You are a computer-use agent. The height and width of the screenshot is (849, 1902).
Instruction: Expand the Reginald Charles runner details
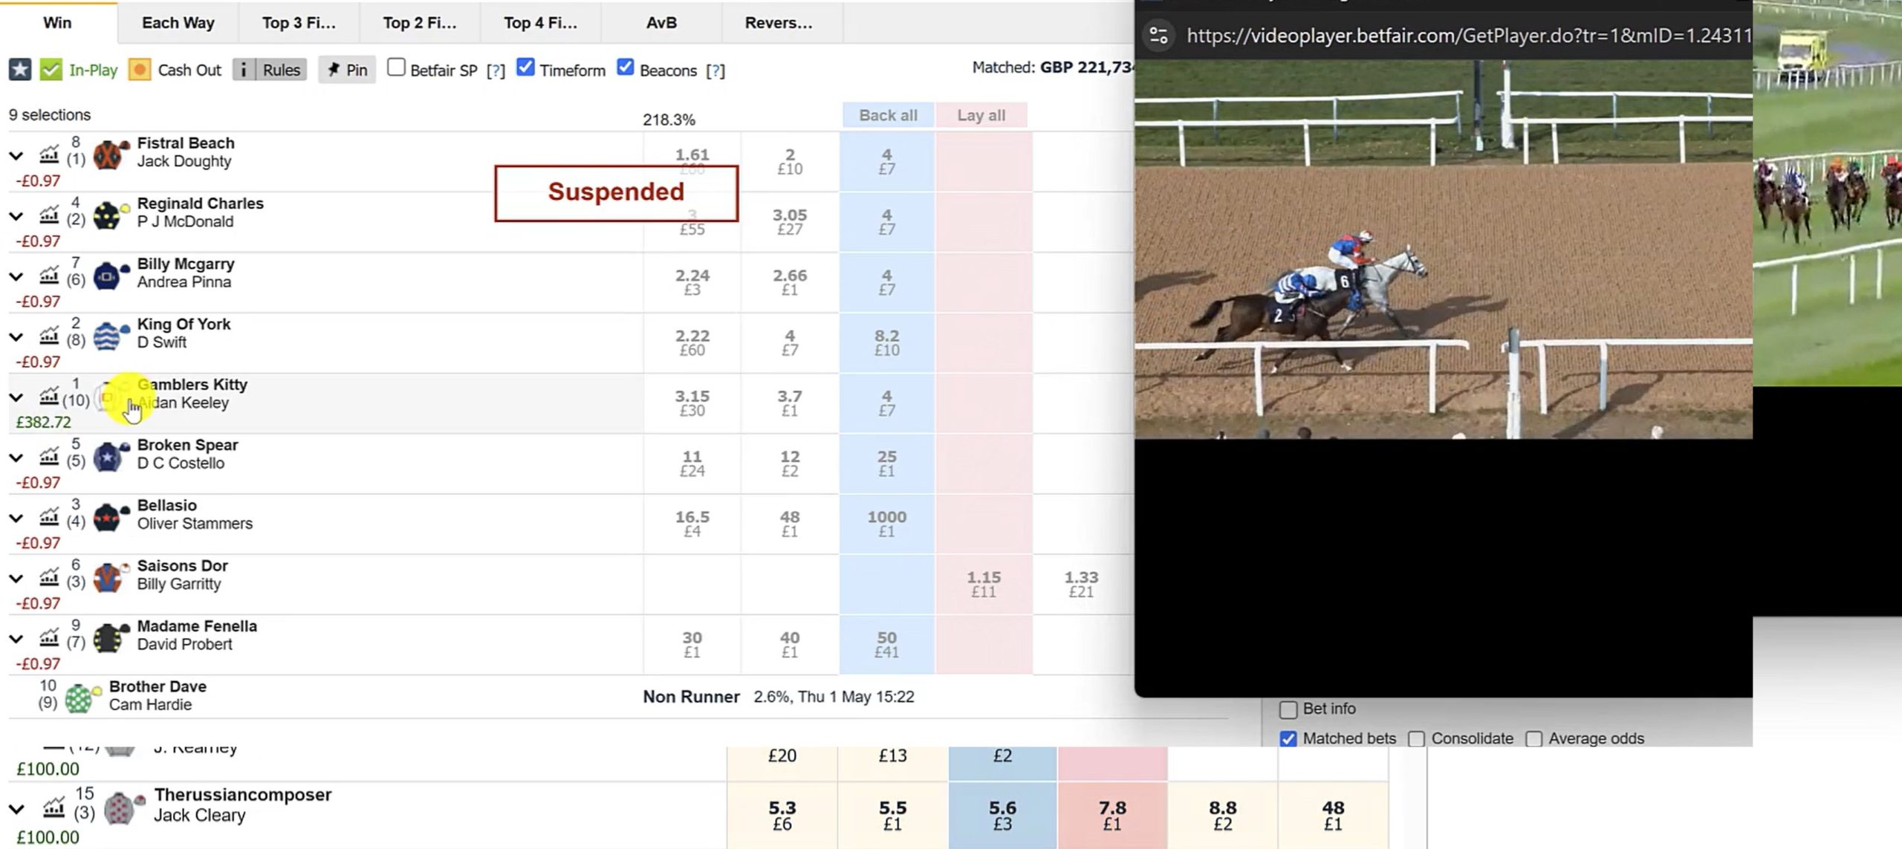click(16, 216)
